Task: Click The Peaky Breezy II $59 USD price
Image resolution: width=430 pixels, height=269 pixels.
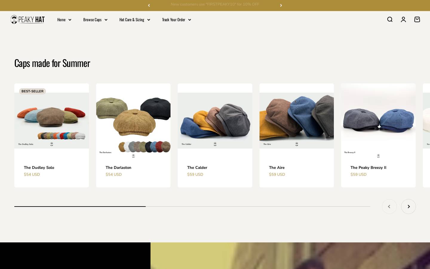Action: click(x=359, y=175)
